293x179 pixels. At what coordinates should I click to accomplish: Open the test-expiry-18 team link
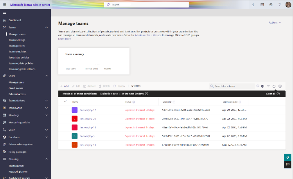(x=88, y=127)
